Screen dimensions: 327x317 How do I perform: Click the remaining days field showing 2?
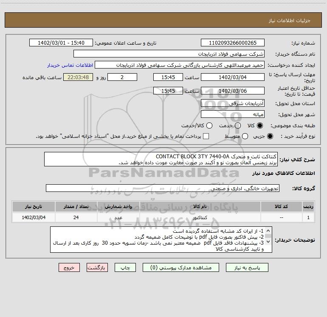pos(122,77)
